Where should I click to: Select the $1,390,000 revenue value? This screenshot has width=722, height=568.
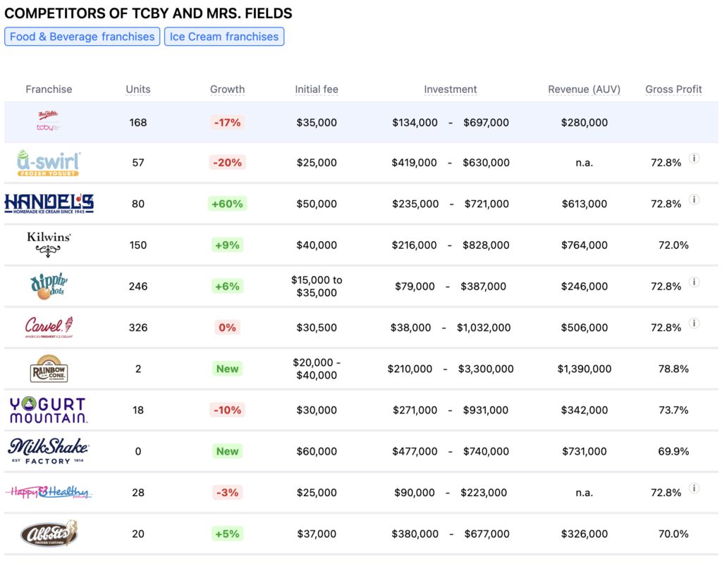[x=585, y=369]
